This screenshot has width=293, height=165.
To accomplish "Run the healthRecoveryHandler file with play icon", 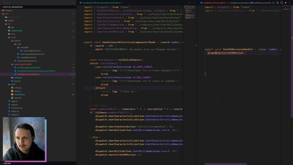I will tap(274, 3).
